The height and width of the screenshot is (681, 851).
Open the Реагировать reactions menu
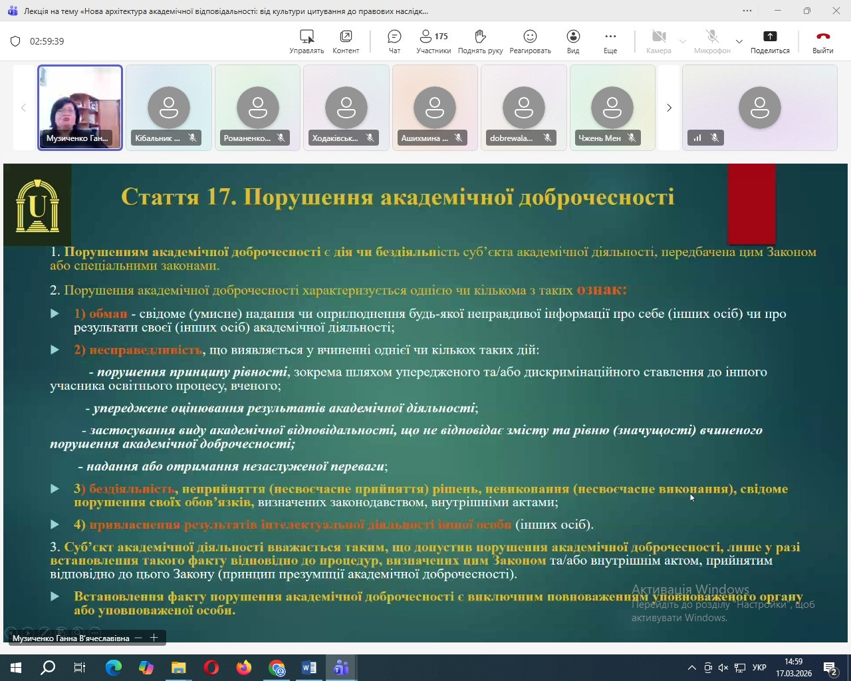[530, 41]
